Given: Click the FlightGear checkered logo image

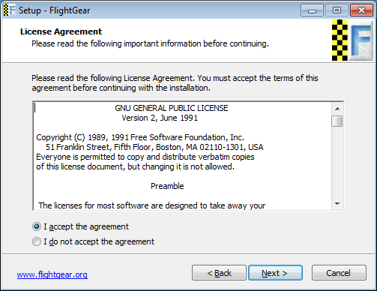Looking at the screenshot, I should pyautogui.click(x=352, y=40).
